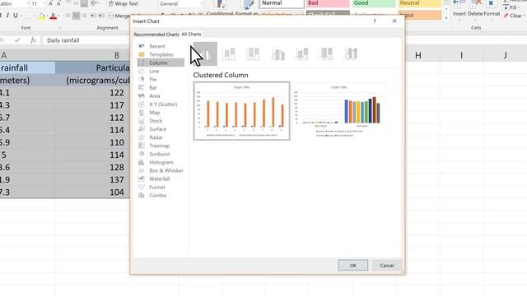Toggle italic formatting in the ribbon
This screenshot has height=296, width=527.
(x=7, y=16)
